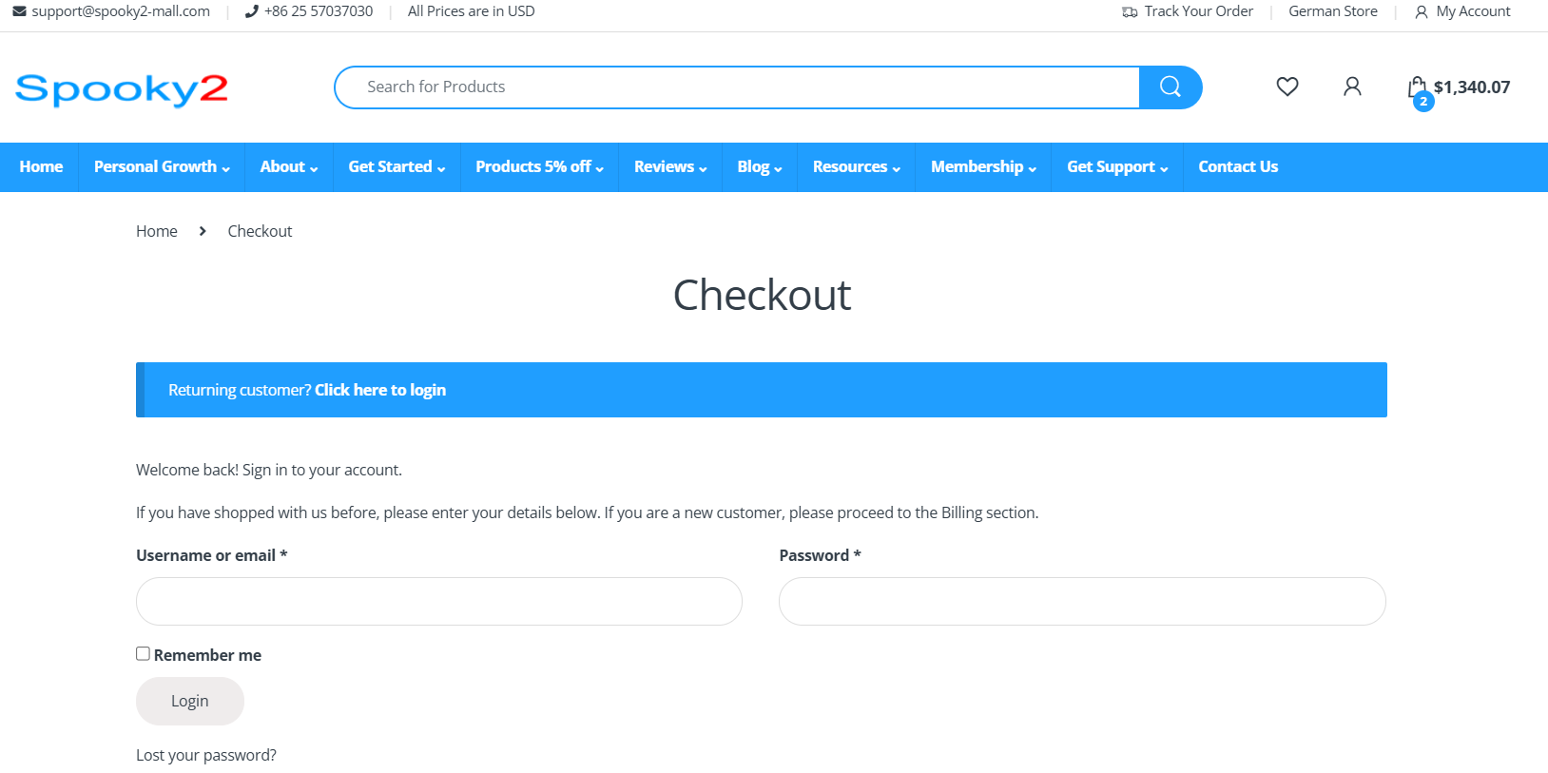The image size is (1548, 773).
Task: Focus the Username or email field
Action: pyautogui.click(x=438, y=602)
